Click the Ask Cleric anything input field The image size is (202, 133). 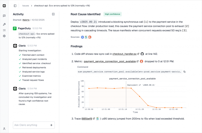pyautogui.click(x=30, y=125)
